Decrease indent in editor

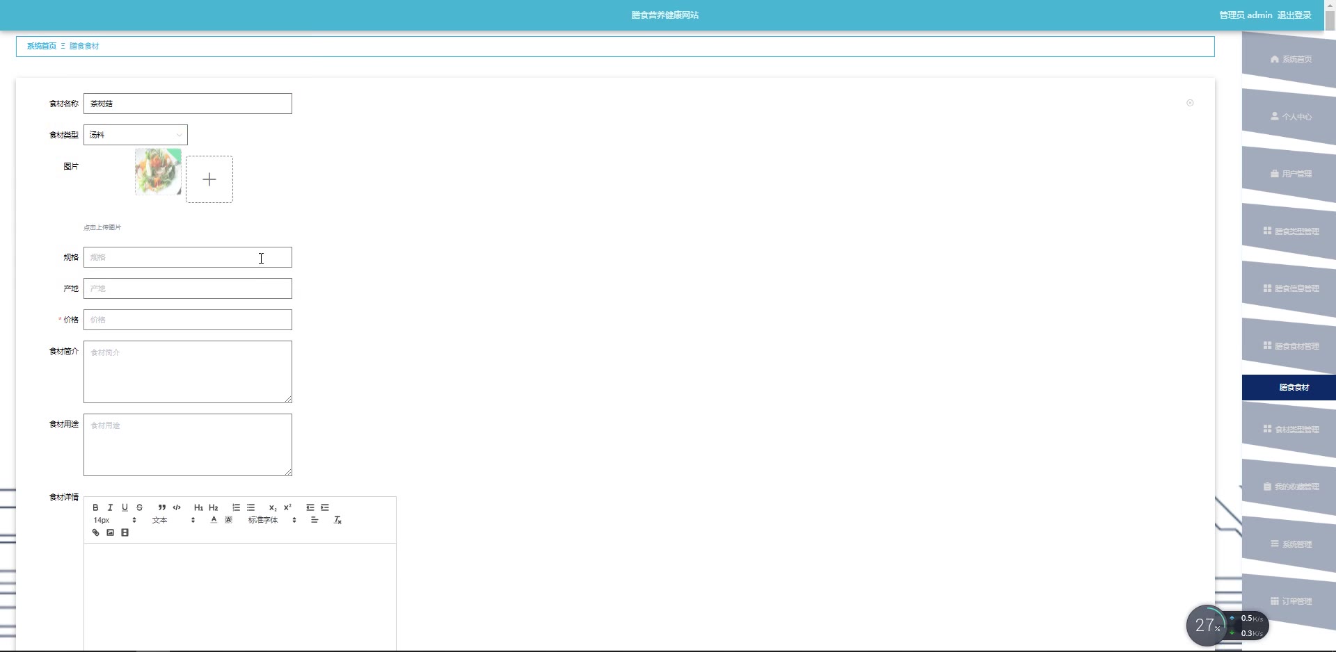[x=310, y=507]
